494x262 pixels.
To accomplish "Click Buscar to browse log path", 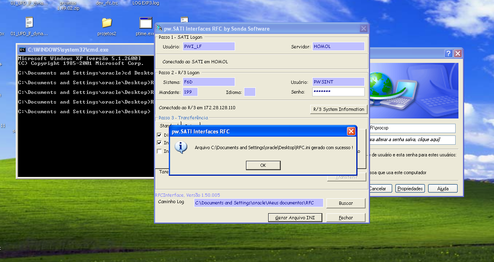I will [x=346, y=203].
